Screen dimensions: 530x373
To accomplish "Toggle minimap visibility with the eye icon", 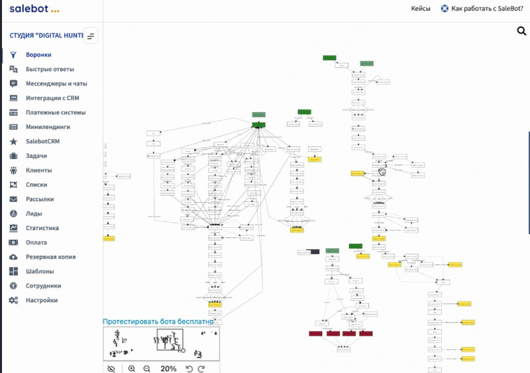I will click(111, 368).
